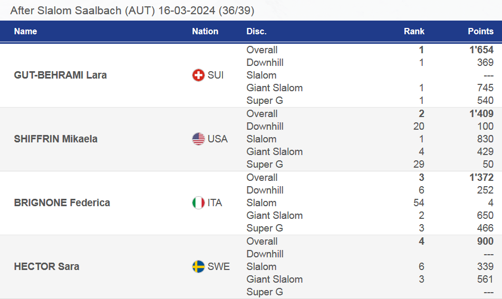This screenshot has width=502, height=299.
Task: Sort table by Name column header
Action: coord(25,32)
